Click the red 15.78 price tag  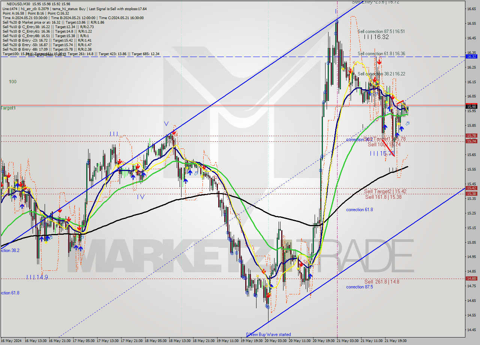point(471,136)
